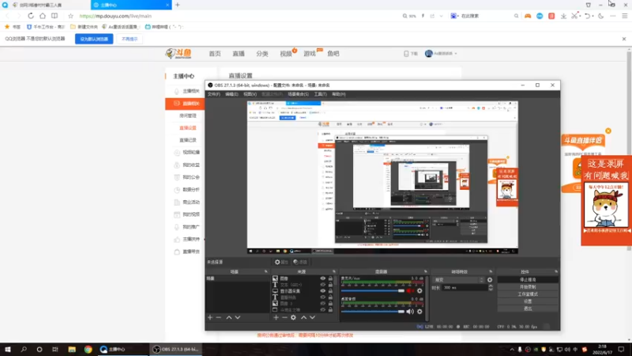The width and height of the screenshot is (632, 356).
Task: Open new browser tab with plus icon
Action: pos(177,5)
